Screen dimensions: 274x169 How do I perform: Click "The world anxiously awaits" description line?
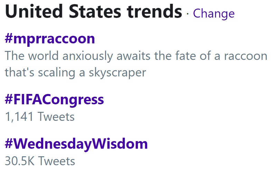pyautogui.click(x=77, y=56)
